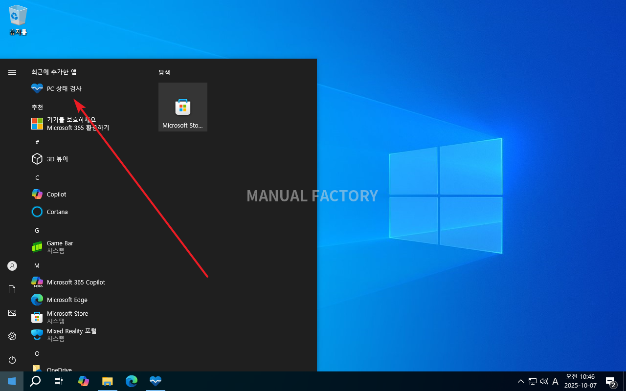Open Copilot in the Start menu list
Image resolution: width=626 pixels, height=391 pixels.
click(x=56, y=194)
